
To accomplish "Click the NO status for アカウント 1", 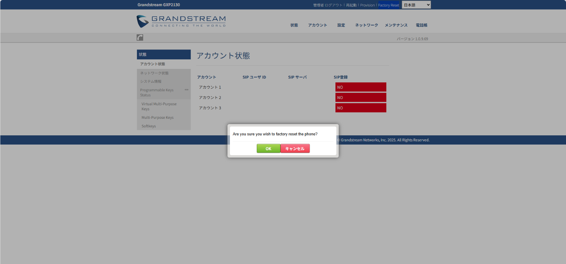I will (x=361, y=87).
